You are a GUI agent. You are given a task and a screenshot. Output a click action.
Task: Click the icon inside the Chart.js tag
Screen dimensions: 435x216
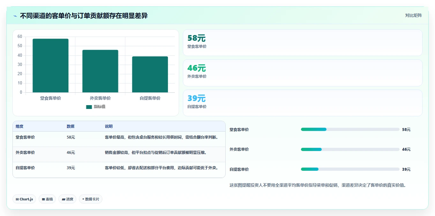(x=17, y=199)
